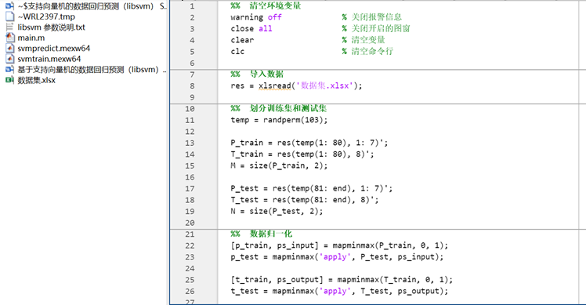The image size is (586, 305).
Task: Click the svmpredict.mexw64 file icon
Action: pyautogui.click(x=10, y=48)
